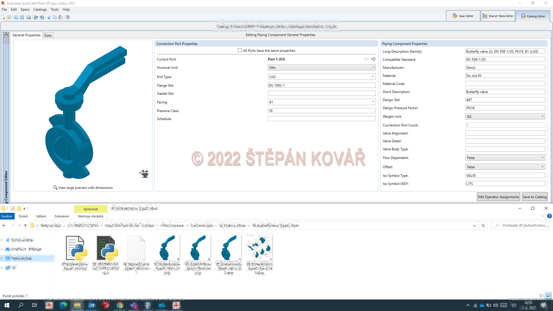The height and width of the screenshot is (311, 553).
Task: Open the Zobrazení tab in File Explorer
Action: [x=62, y=216]
